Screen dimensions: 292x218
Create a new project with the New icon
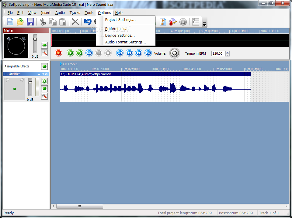pyautogui.click(x=10, y=22)
